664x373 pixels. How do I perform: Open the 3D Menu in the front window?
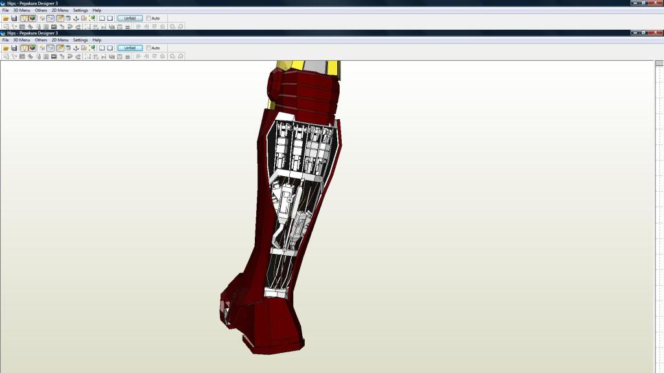pyautogui.click(x=21, y=40)
